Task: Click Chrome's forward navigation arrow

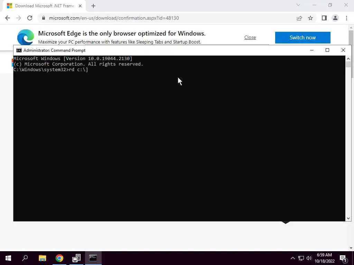Action: [x=19, y=18]
